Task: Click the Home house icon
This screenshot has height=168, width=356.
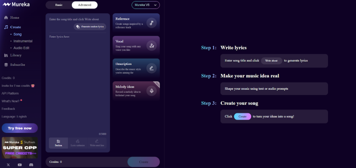Action: (x=6, y=18)
